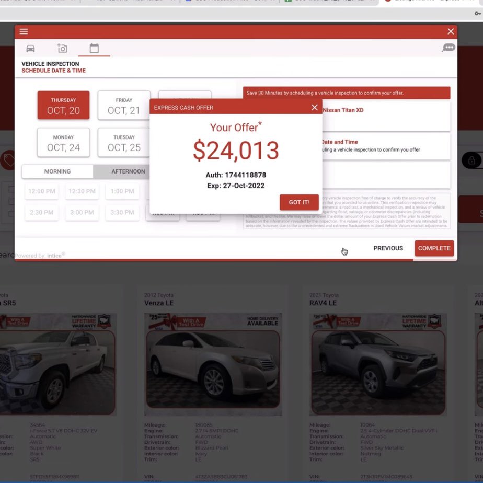Viewport: 483px width, 483px height.
Task: Click the GOT IT! button
Action: pyautogui.click(x=299, y=202)
